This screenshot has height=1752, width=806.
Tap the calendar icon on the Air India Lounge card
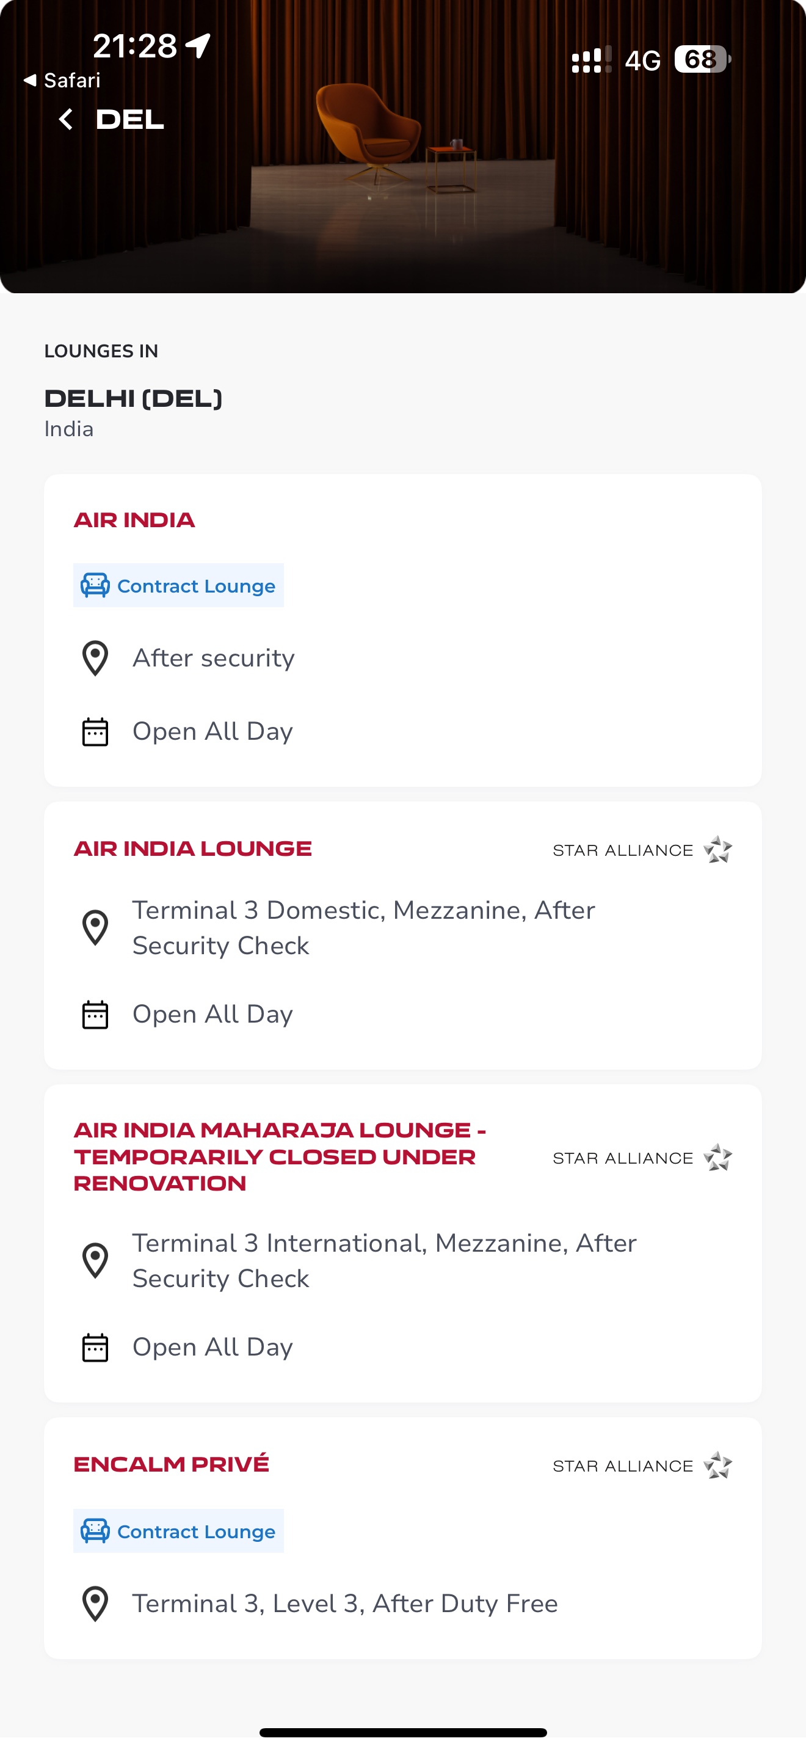[x=95, y=1015]
